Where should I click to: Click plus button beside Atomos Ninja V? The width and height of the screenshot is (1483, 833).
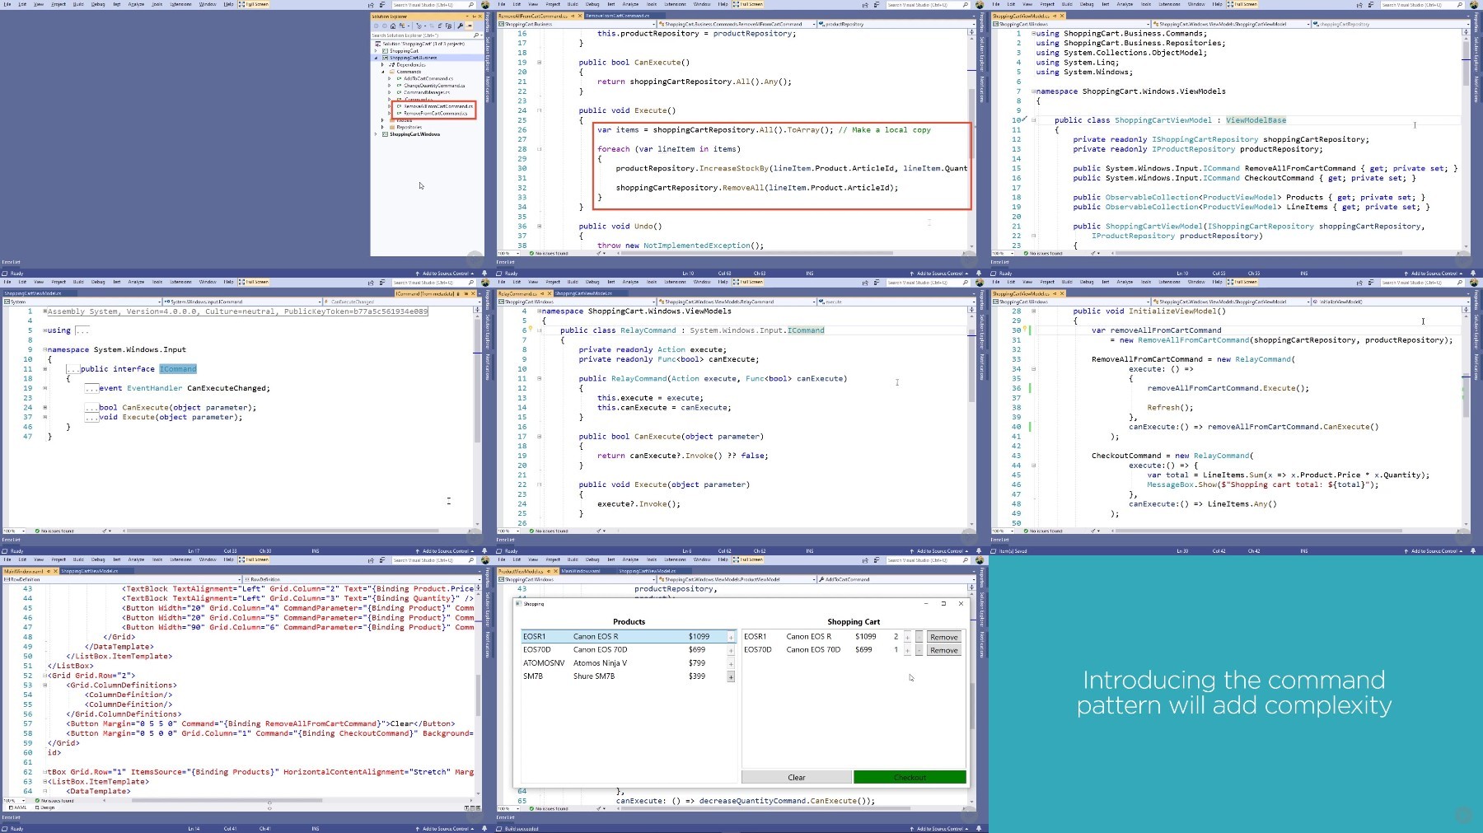731,663
